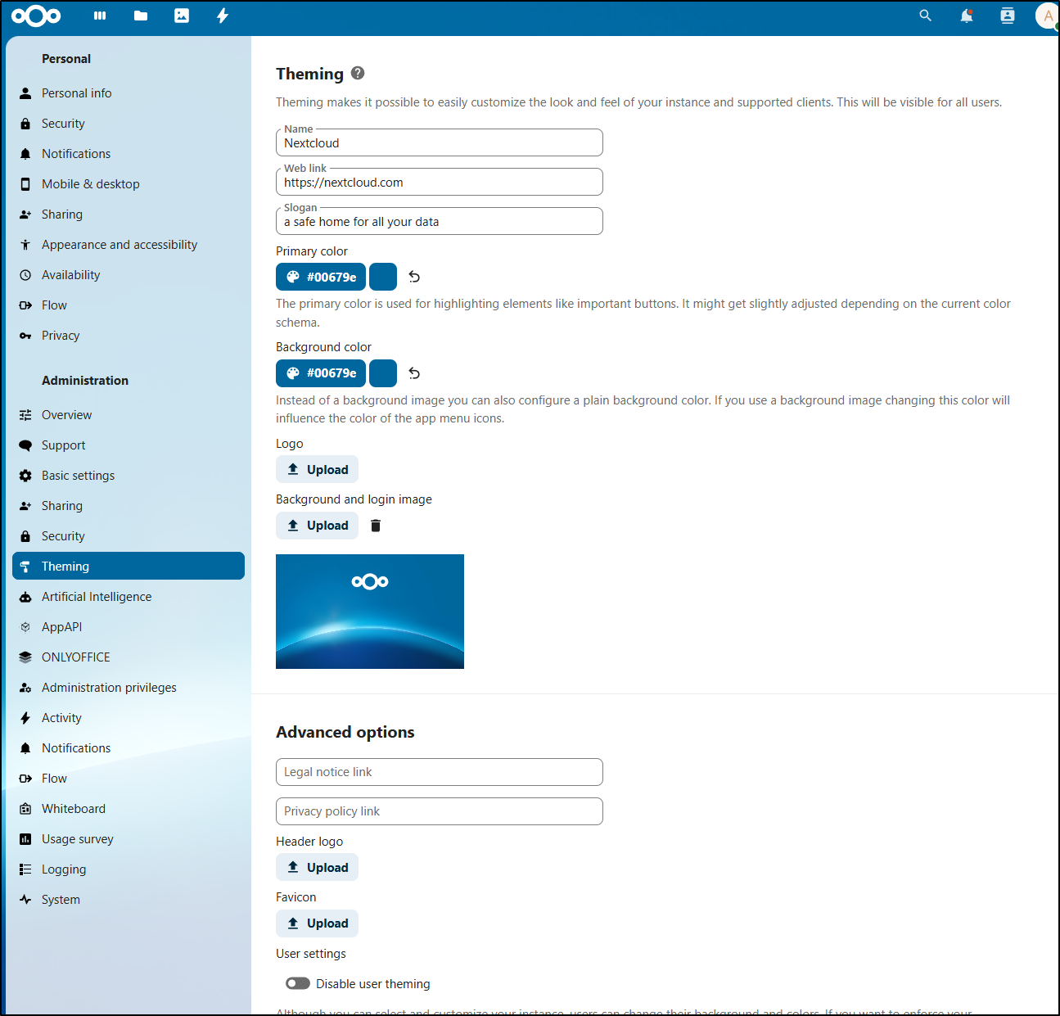Open Administration Security settings
Image resolution: width=1060 pixels, height=1016 pixels.
129,536
